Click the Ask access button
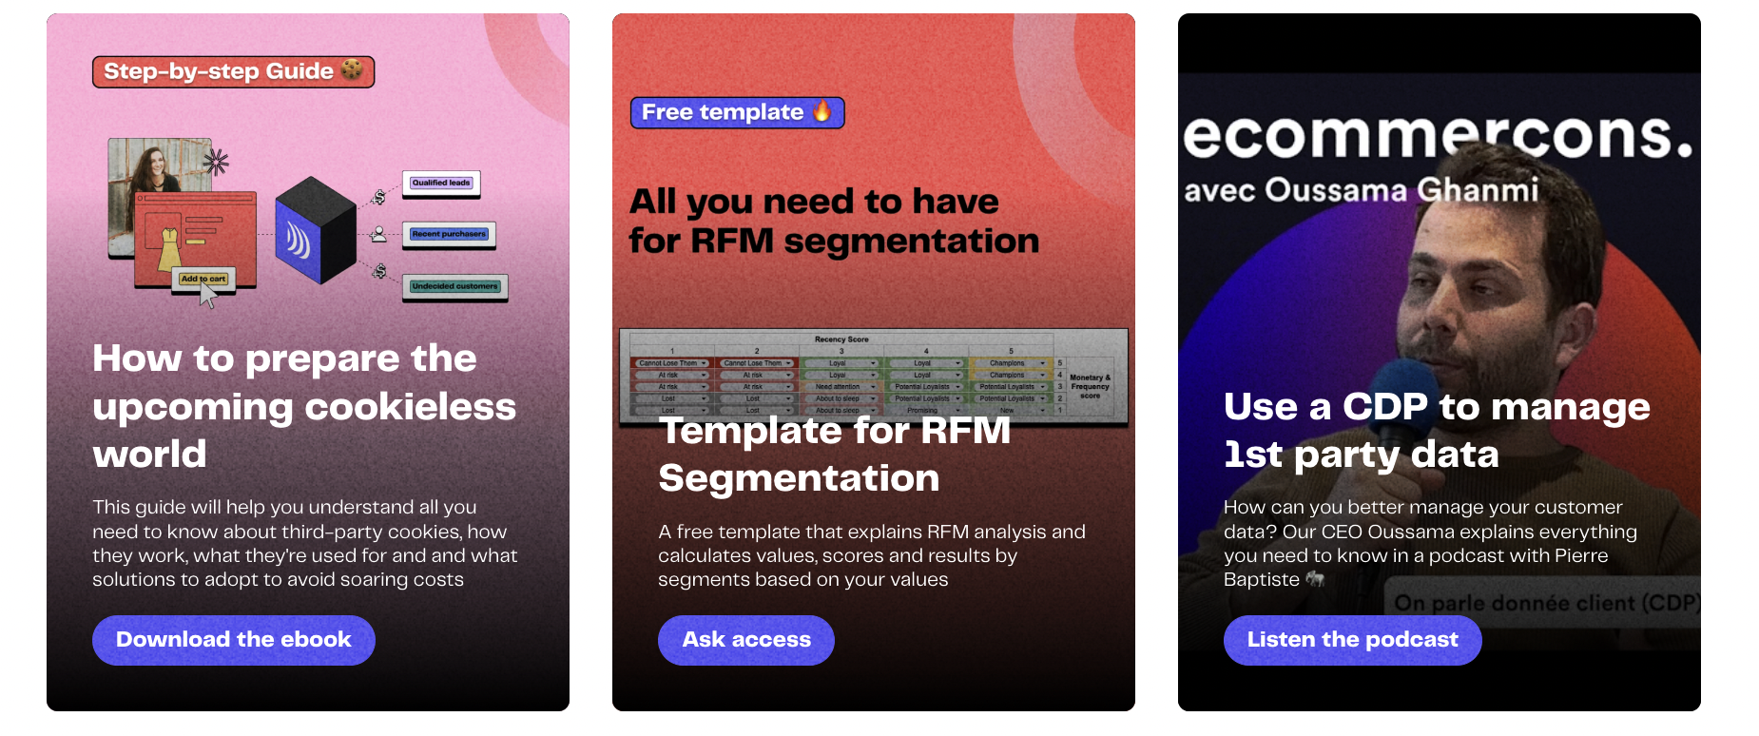The image size is (1759, 736). click(x=746, y=640)
